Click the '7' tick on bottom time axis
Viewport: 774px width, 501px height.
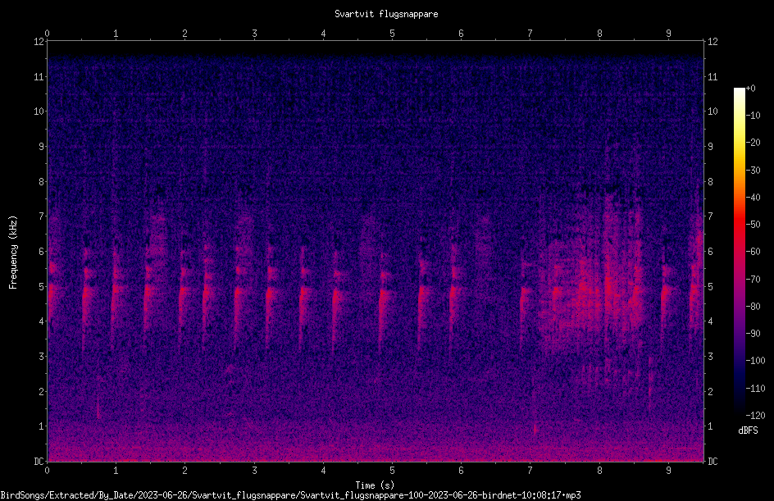point(530,471)
